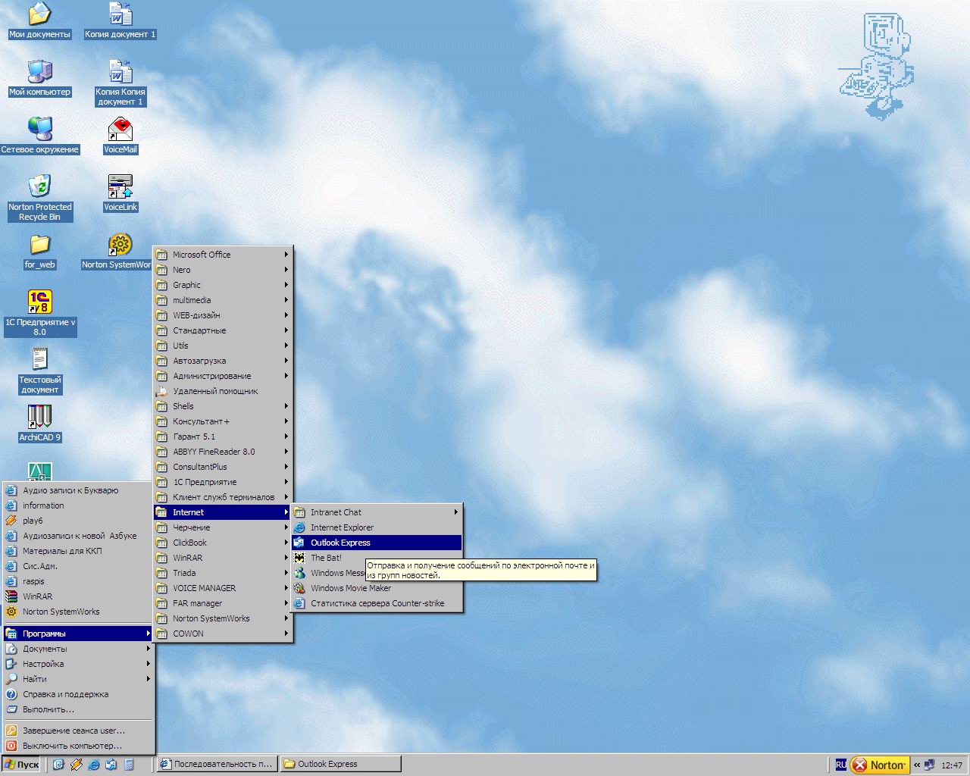Open Документы in the Start menu
This screenshot has height=776, width=970.
(x=79, y=649)
